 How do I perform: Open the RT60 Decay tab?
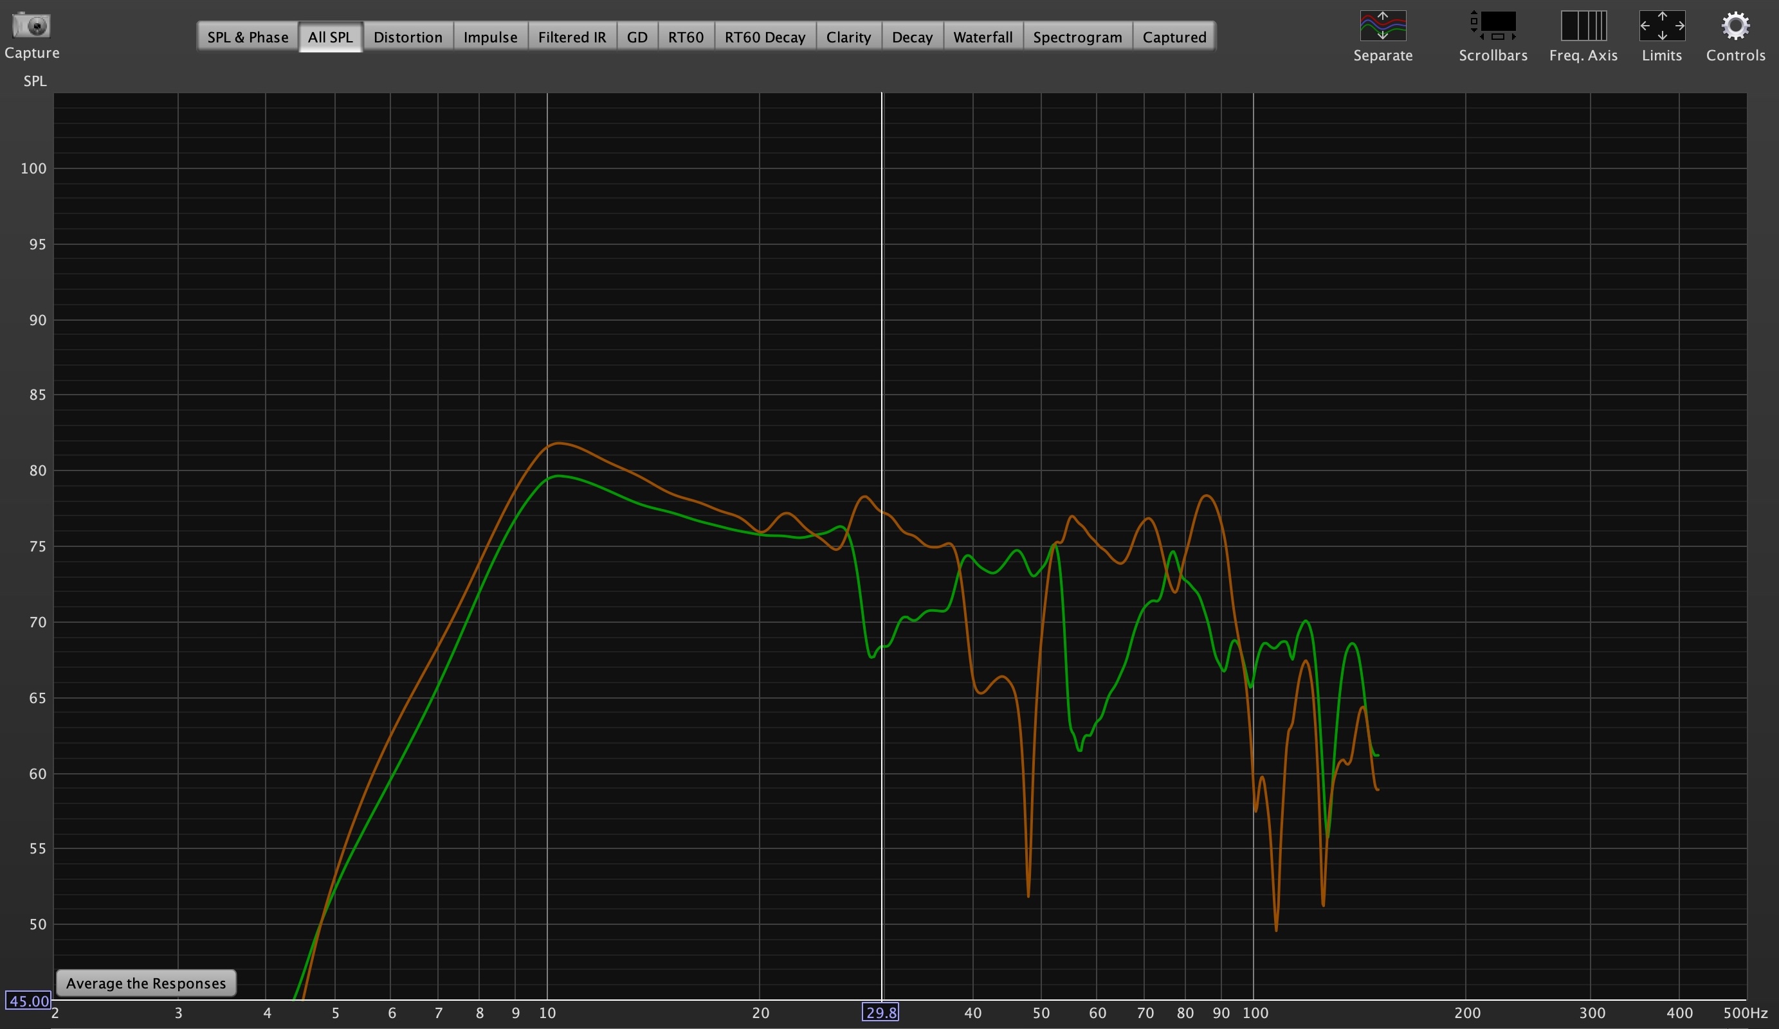[765, 37]
